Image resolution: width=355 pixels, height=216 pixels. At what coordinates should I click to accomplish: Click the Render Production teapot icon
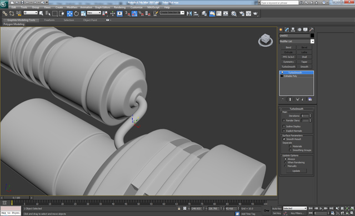[256, 13]
